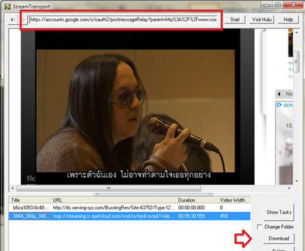Viewport: 305px width, 251px height.
Task: Click the horizontal scrollbar left arrow
Action: click(x=12, y=188)
